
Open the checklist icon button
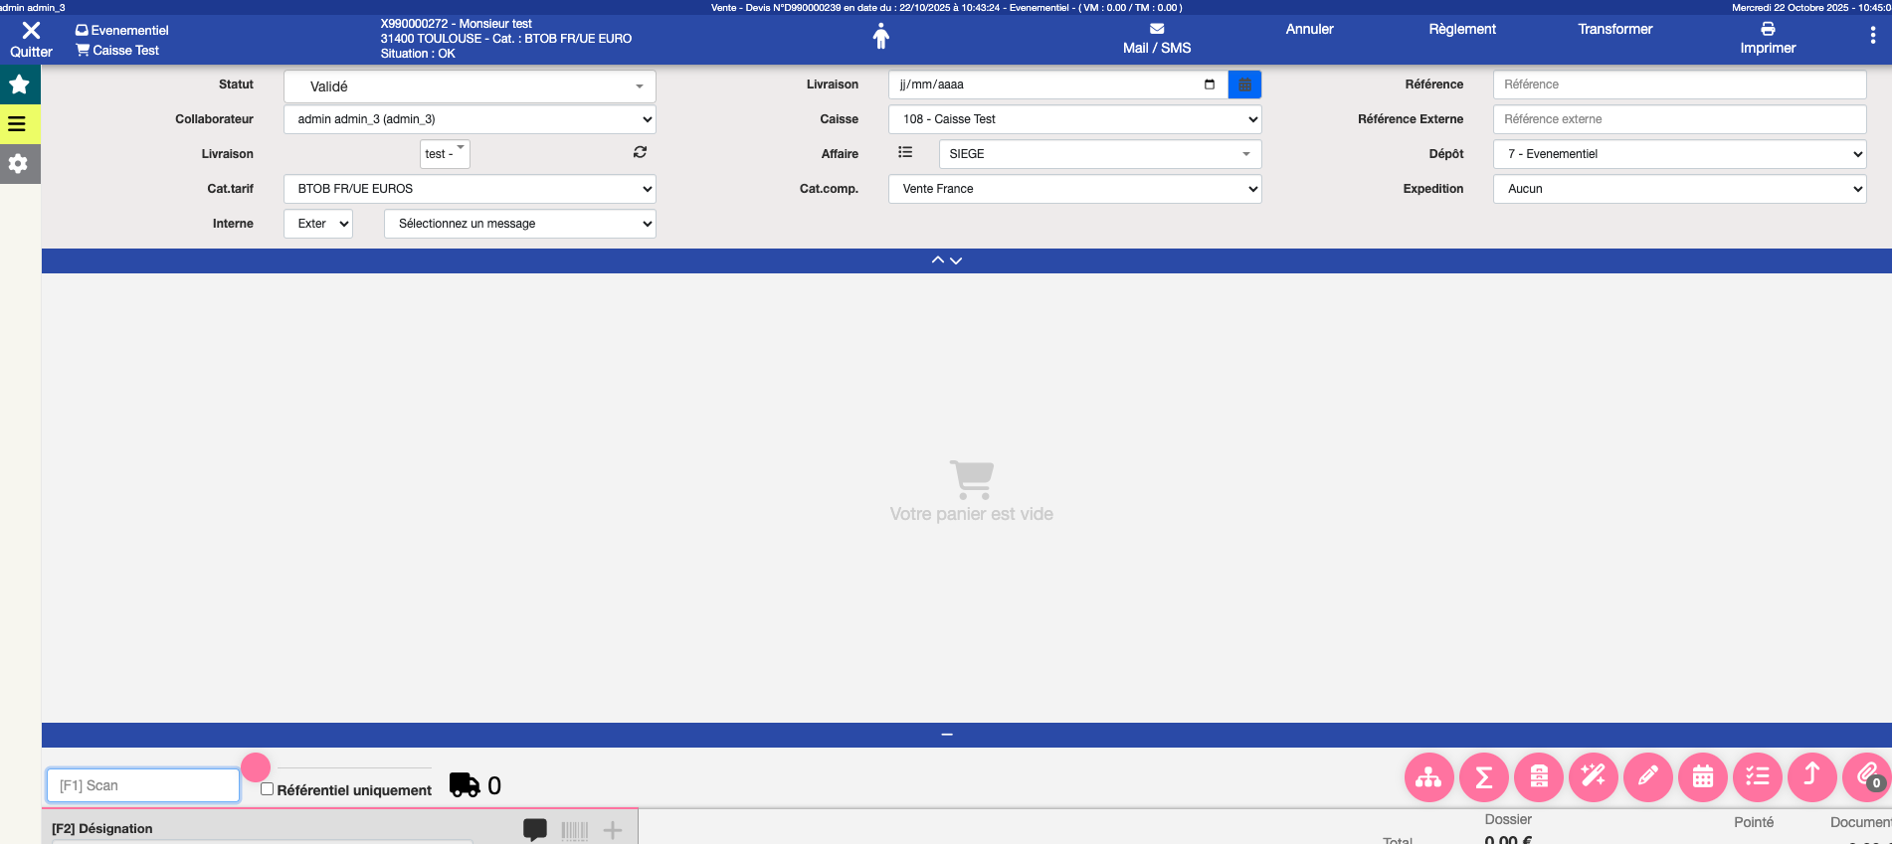point(1757,776)
